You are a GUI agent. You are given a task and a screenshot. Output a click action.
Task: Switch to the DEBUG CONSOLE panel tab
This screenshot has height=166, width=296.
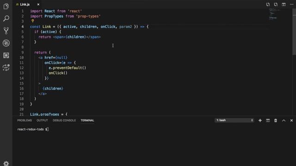(64, 120)
